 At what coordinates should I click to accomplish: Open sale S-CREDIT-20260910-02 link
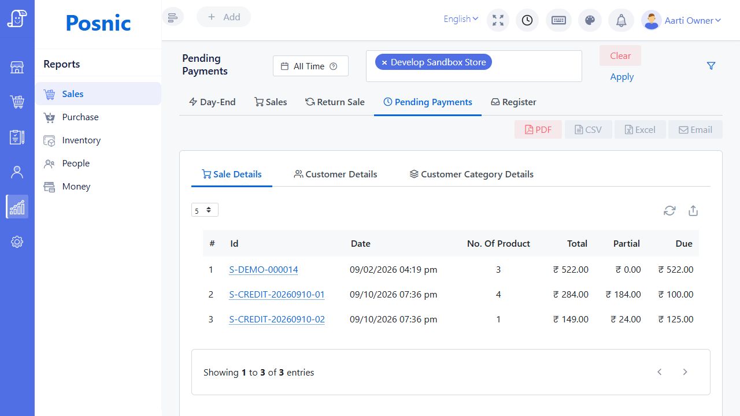click(277, 319)
